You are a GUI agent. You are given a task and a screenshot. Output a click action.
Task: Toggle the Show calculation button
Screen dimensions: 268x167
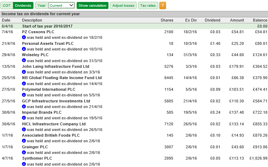[92, 5]
